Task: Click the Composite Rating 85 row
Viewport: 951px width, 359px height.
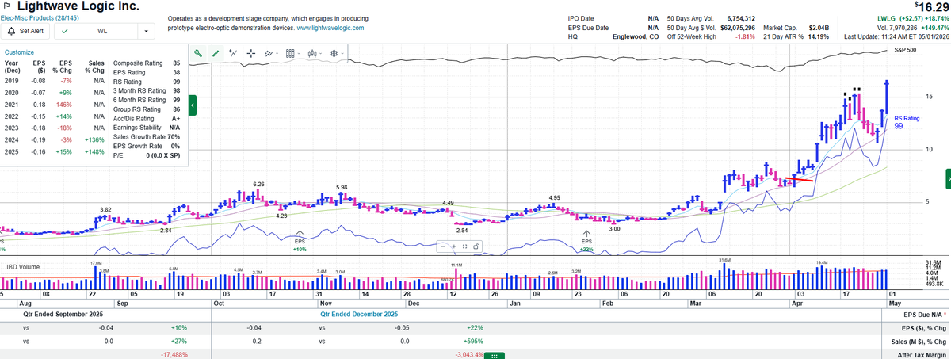Action: tap(147, 63)
